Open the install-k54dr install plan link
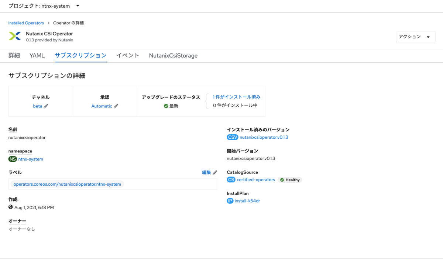 [x=247, y=201]
